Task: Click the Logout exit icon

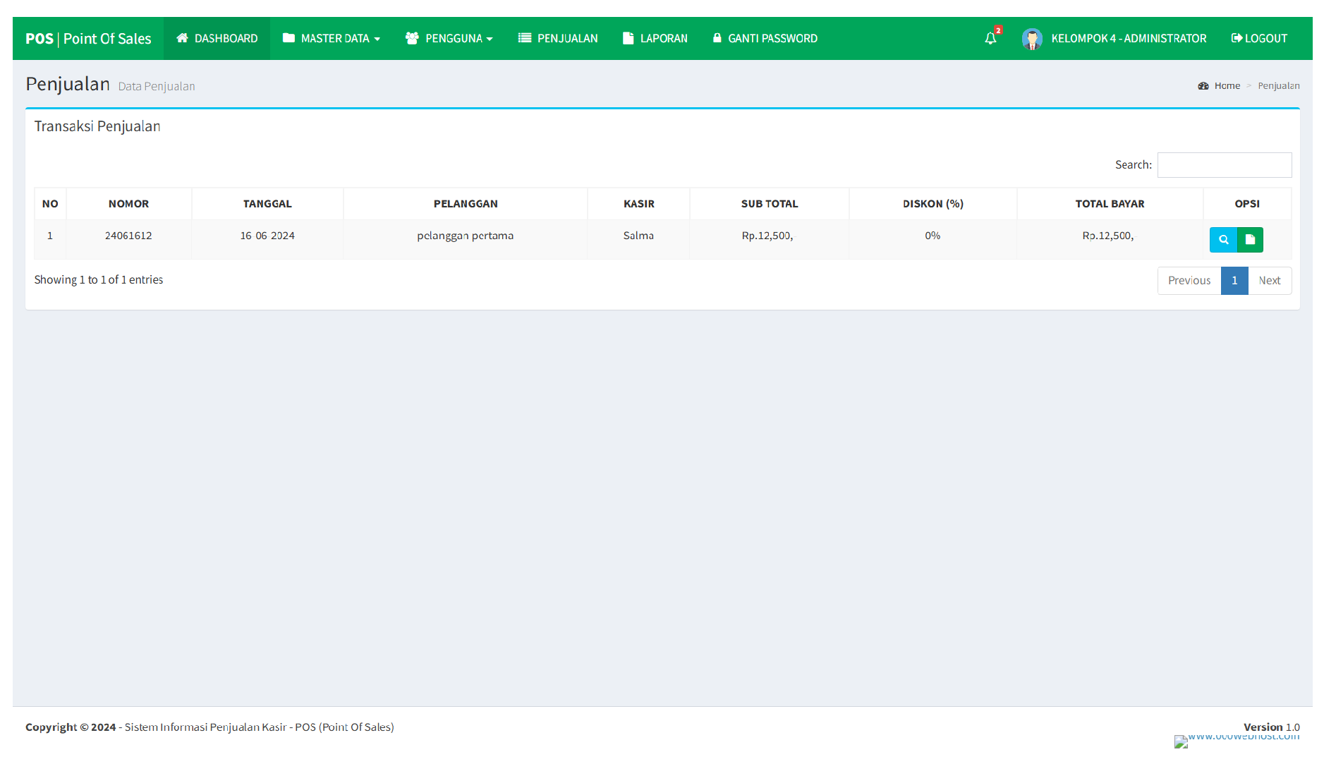Action: tap(1235, 38)
